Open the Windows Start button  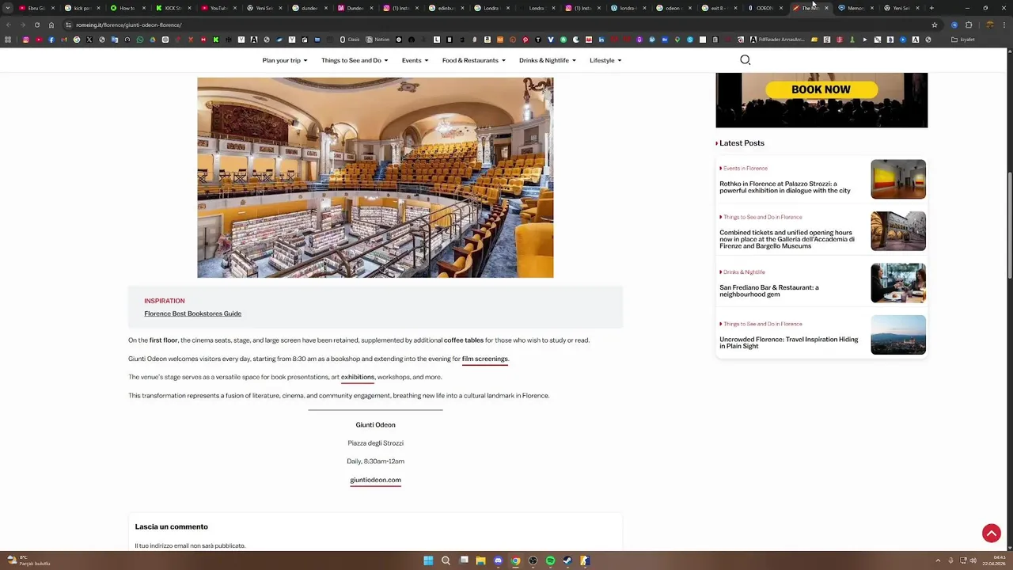pos(428,560)
